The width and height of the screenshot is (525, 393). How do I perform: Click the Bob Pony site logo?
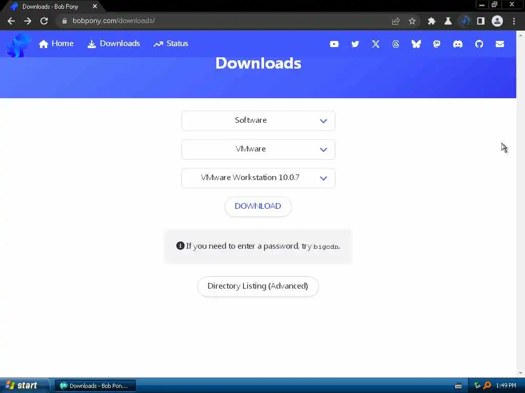click(18, 45)
